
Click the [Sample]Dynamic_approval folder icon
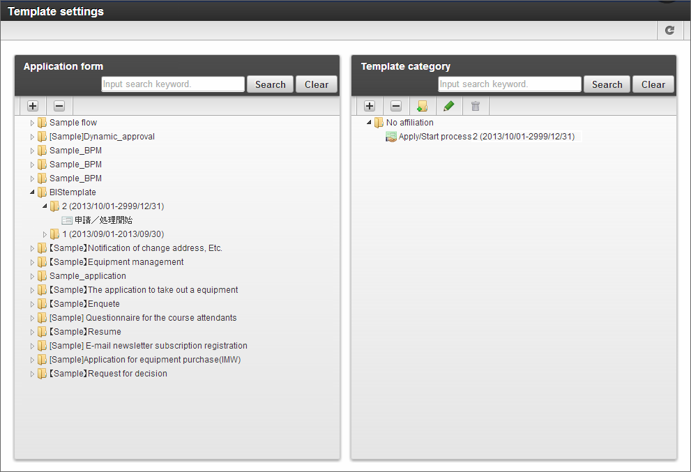coord(42,137)
